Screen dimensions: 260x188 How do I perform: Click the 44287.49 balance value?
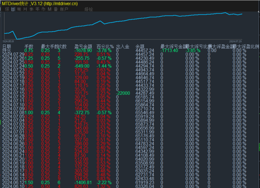coord(145,93)
